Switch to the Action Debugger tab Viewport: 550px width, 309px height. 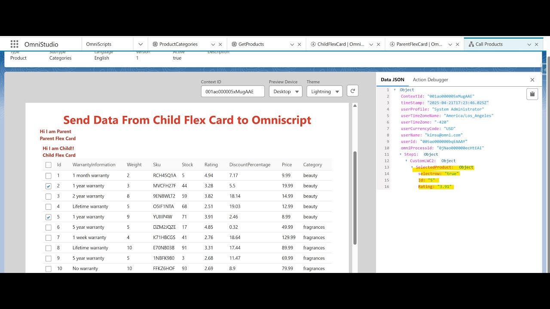[431, 80]
